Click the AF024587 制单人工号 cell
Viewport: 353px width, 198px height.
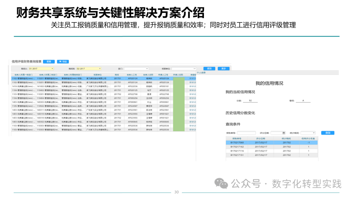[x=133, y=106]
